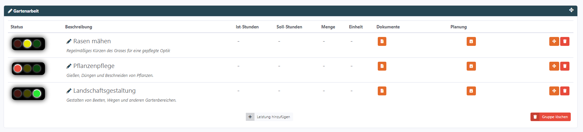Click move handle for Landschaftsgestaltung row
The image size is (583, 132).
[x=554, y=91]
